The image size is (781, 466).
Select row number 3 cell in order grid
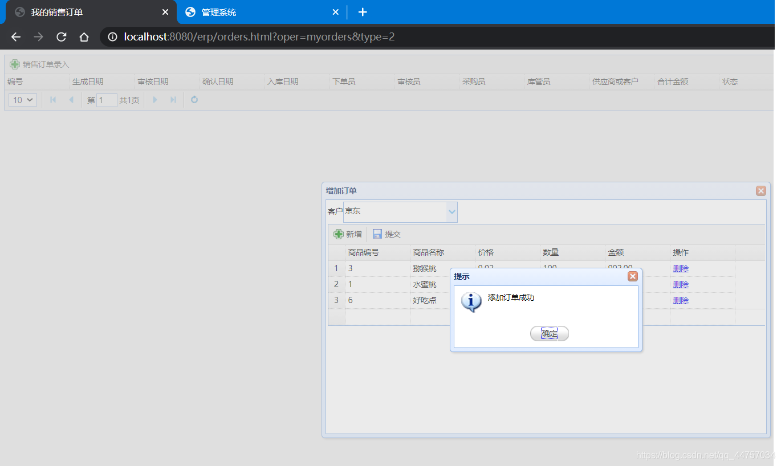(336, 300)
